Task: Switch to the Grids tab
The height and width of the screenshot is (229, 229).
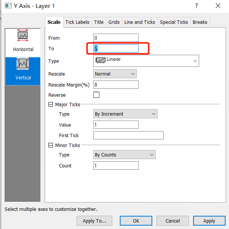Action: pyautogui.click(x=114, y=22)
